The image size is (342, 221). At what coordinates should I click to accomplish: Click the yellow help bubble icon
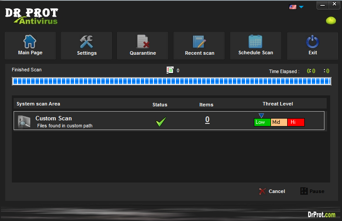[331, 21]
